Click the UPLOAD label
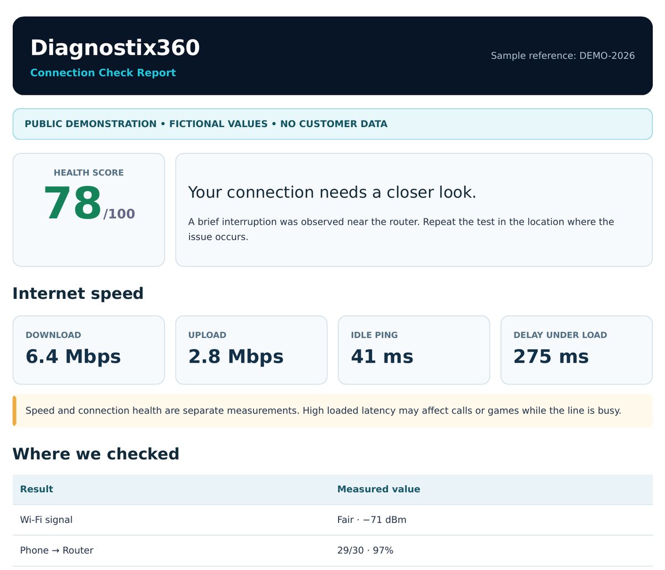This screenshot has width=665, height=570. [x=207, y=335]
